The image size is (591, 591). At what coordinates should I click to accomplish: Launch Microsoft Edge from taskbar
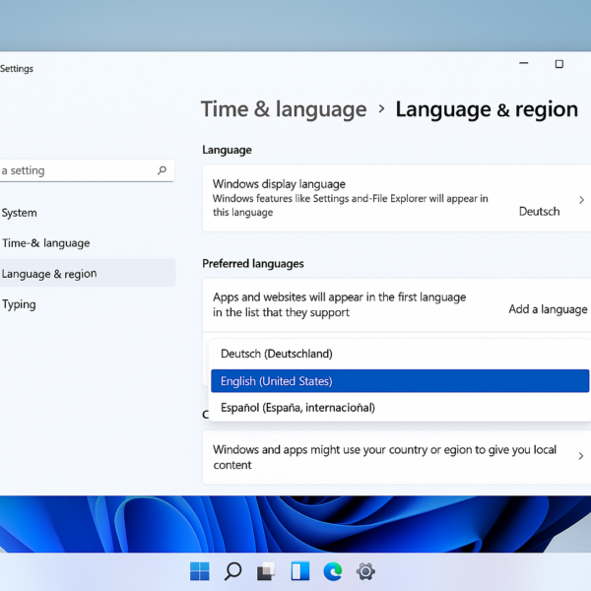pyautogui.click(x=333, y=571)
